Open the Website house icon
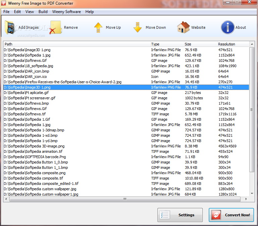This screenshot has height=226, width=258. tap(183, 27)
